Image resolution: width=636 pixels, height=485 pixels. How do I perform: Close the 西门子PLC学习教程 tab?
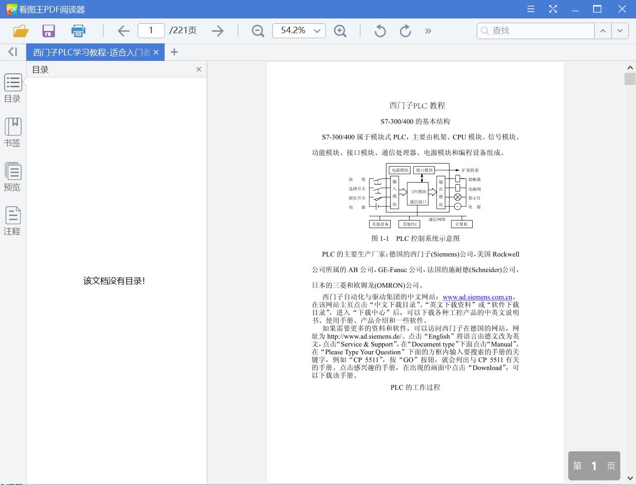pyautogui.click(x=156, y=52)
